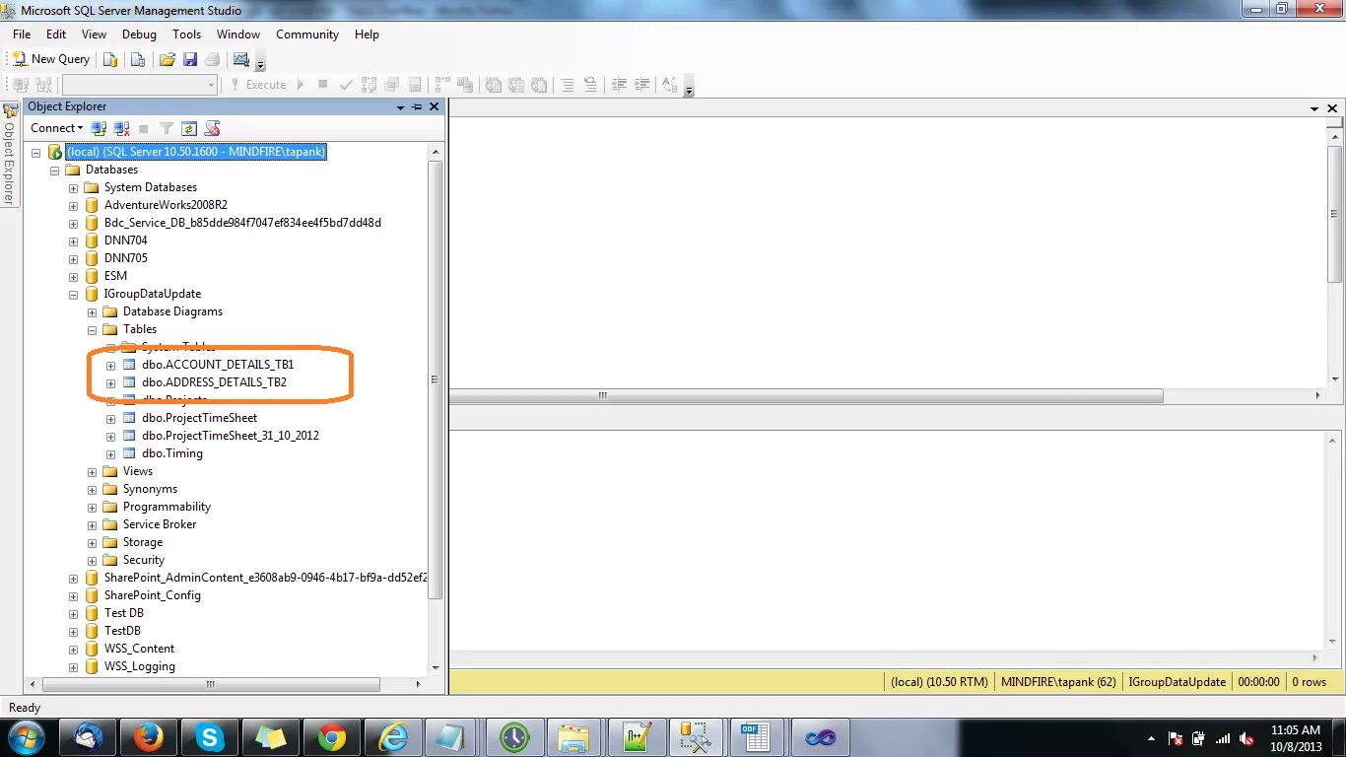Expand the System Databases folder
The width and height of the screenshot is (1346, 757).
click(73, 188)
